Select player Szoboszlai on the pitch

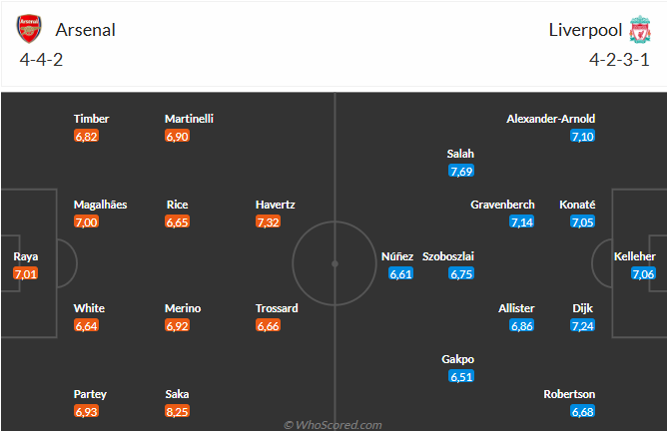coord(448,256)
